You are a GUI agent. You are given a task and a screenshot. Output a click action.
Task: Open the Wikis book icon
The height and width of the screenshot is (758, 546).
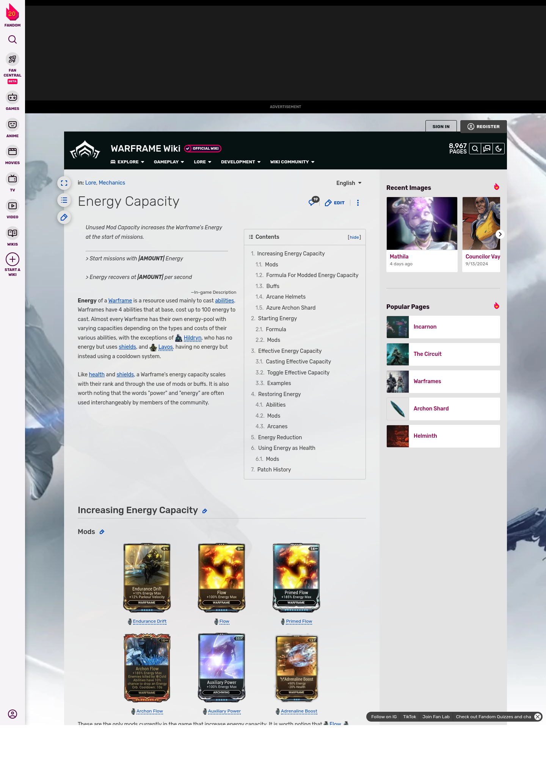point(13,233)
